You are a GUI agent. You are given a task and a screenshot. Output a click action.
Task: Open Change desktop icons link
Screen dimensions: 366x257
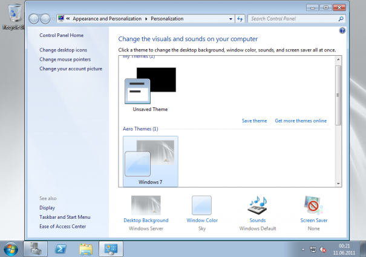point(63,50)
